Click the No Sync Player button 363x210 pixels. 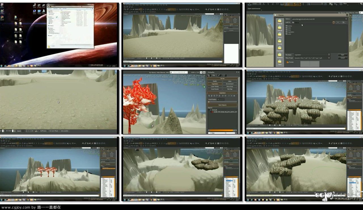(54, 131)
